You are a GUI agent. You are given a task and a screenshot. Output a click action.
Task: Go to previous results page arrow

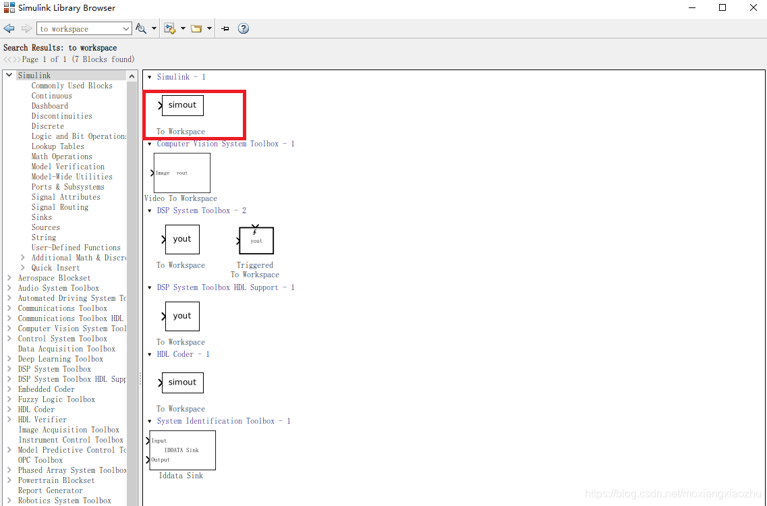[x=6, y=59]
